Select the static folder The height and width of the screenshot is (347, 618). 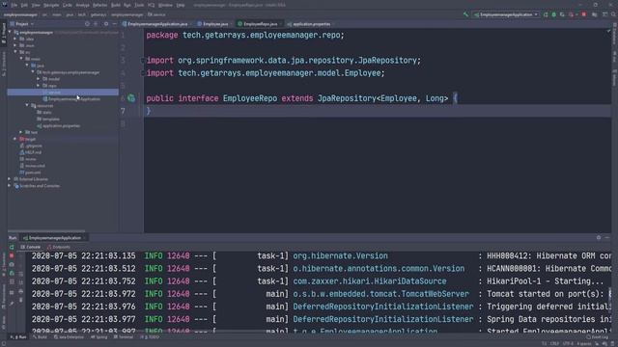pos(43,112)
